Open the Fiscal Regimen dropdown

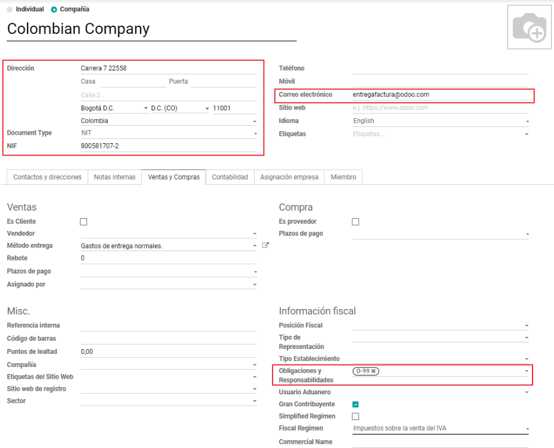click(441, 428)
